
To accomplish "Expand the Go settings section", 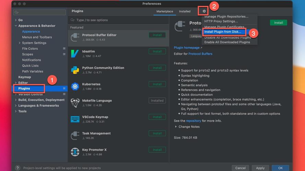I will tap(16, 20).
